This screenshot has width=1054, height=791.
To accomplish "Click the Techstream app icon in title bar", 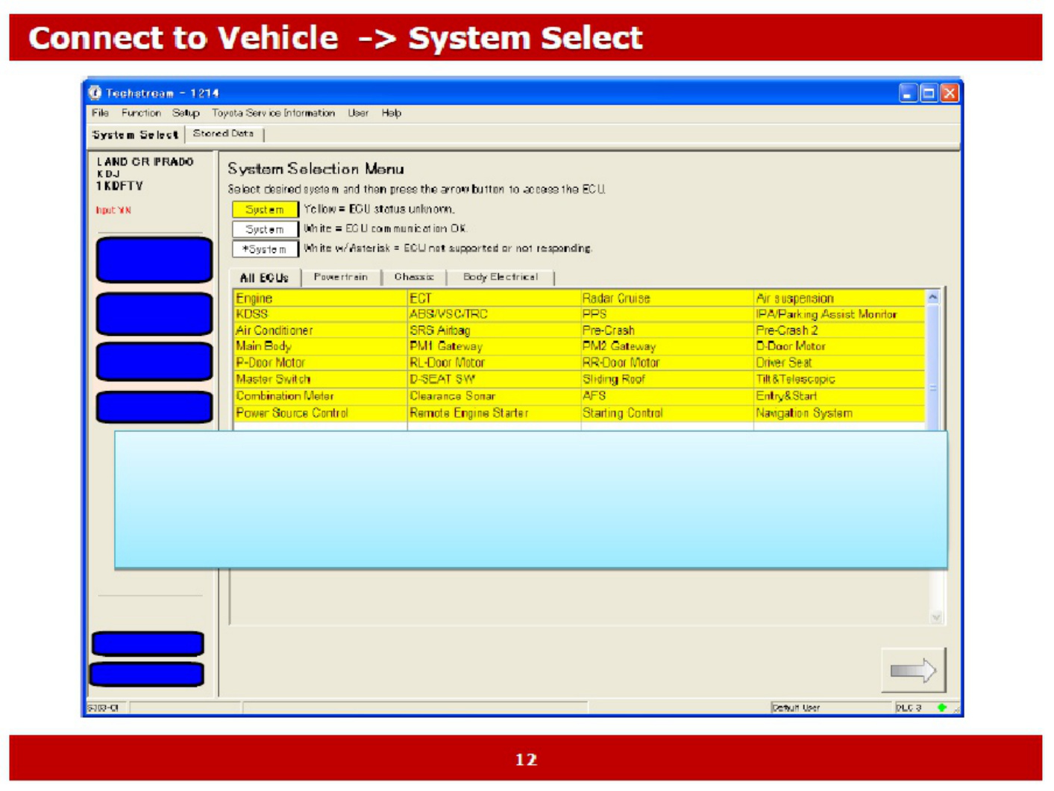I will (95, 93).
